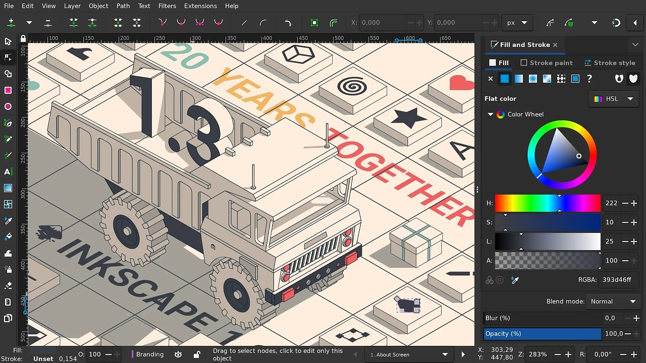Open the Layer menu
Screen dimensions: 646x363
click(72, 6)
